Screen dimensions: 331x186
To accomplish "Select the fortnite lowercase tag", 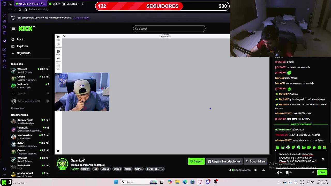I will click(x=139, y=169).
